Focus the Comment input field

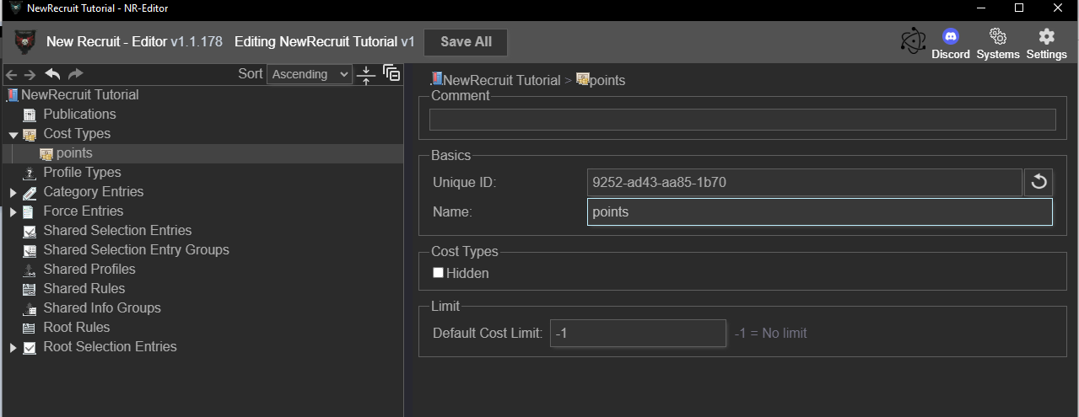[742, 120]
